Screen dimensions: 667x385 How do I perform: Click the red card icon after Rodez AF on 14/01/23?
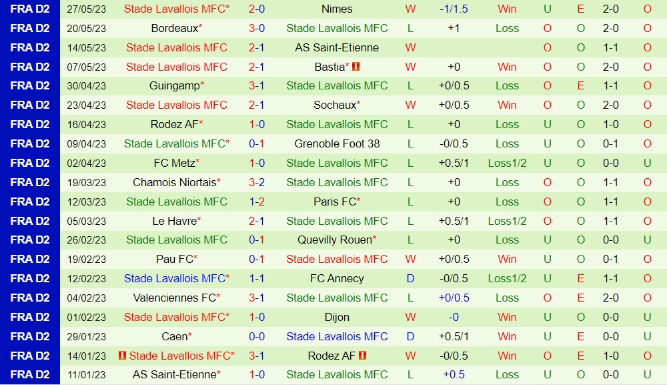click(362, 356)
